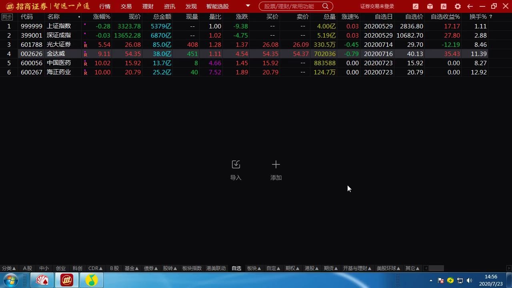Click the taskbar clock 14:56

[x=491, y=277]
